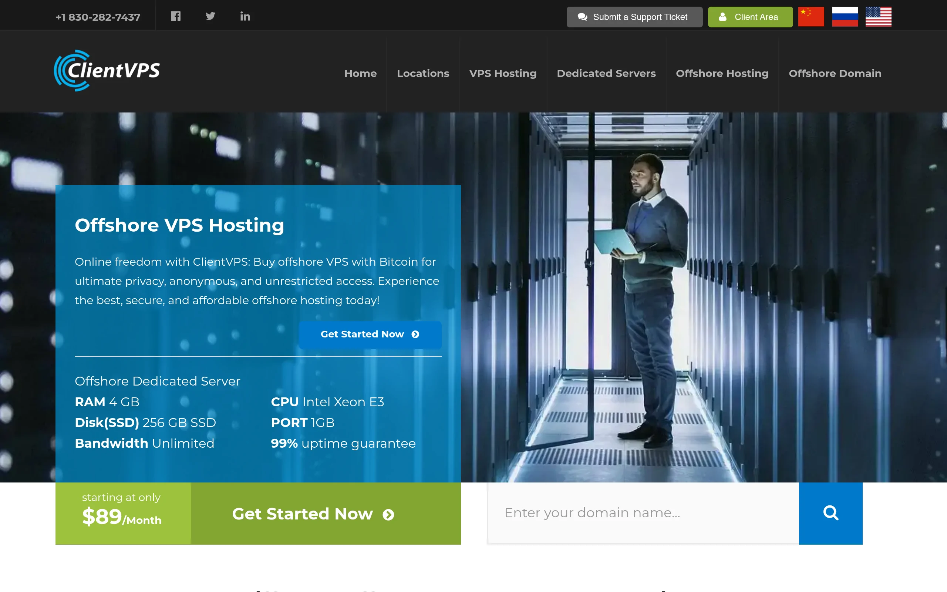Click the CPU Intel Xeon E3 spec
947x592 pixels.
pos(327,402)
